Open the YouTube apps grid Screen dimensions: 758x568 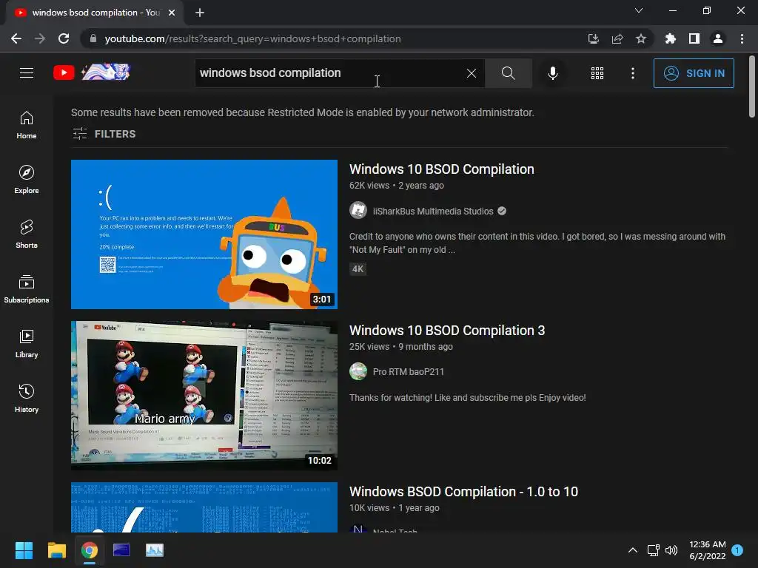click(x=597, y=73)
